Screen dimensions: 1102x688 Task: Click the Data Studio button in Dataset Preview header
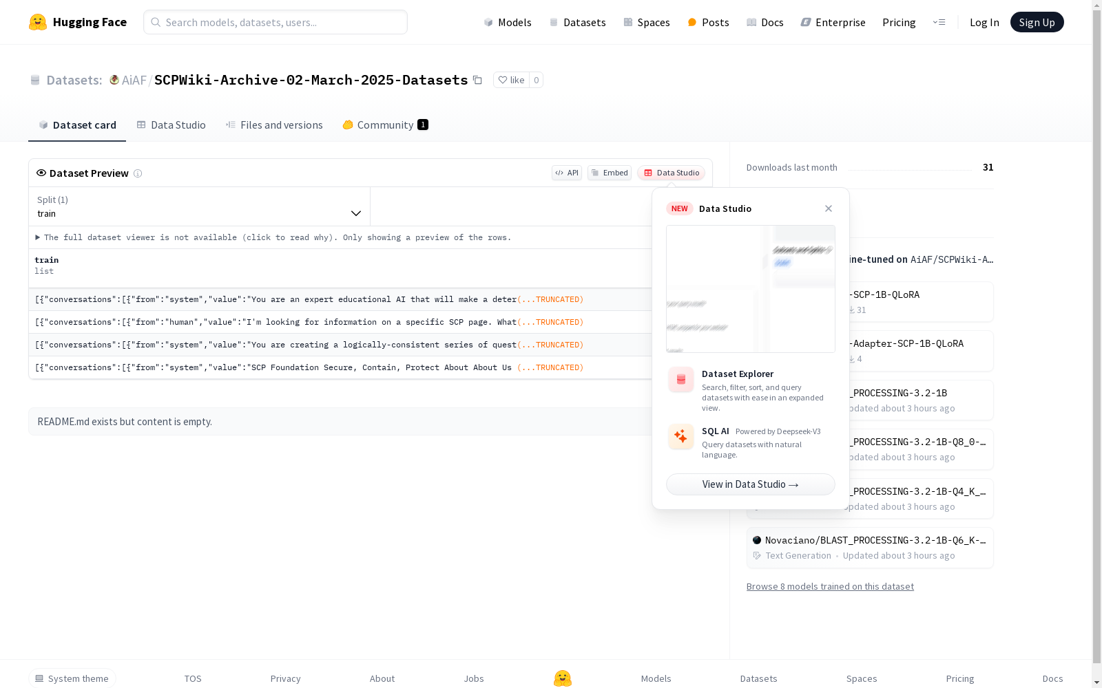[672, 173]
